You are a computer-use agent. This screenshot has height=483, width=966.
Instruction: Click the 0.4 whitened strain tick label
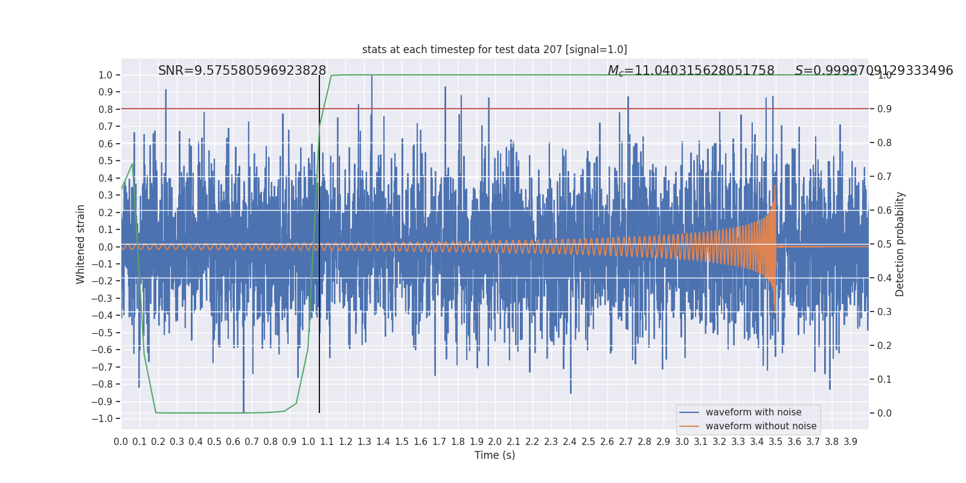[x=106, y=179]
